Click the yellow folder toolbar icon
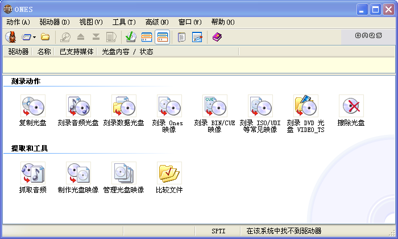398x239 pixels. tap(45, 38)
